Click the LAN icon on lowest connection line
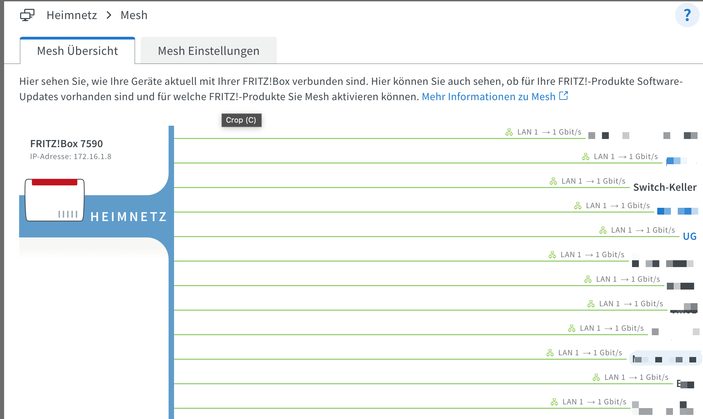This screenshot has width=703, height=419. click(554, 402)
